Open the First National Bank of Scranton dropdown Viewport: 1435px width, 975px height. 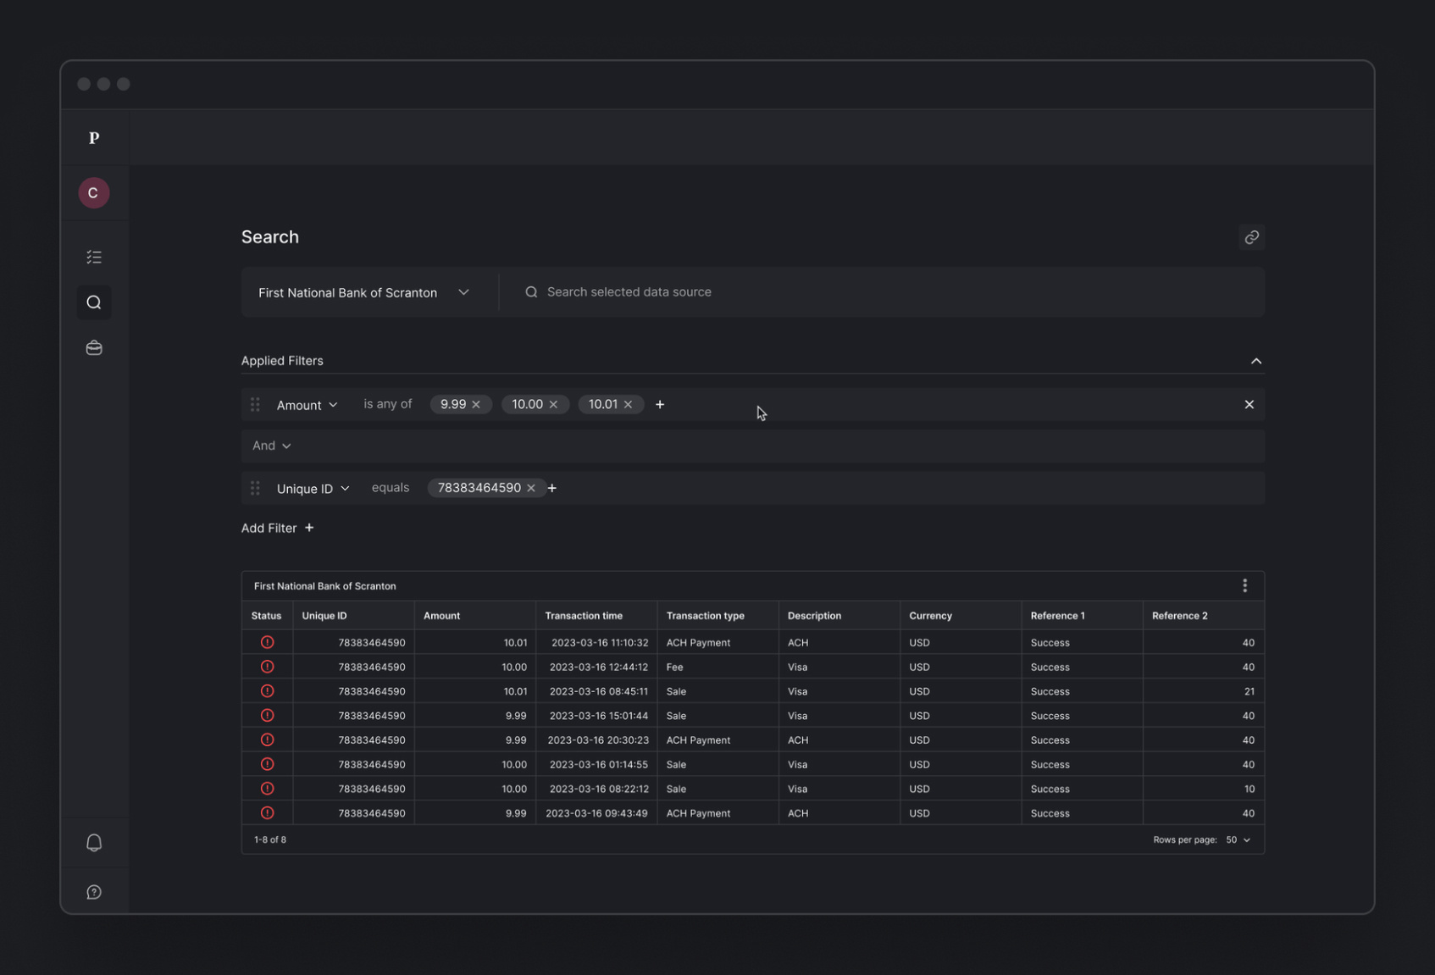(x=364, y=292)
